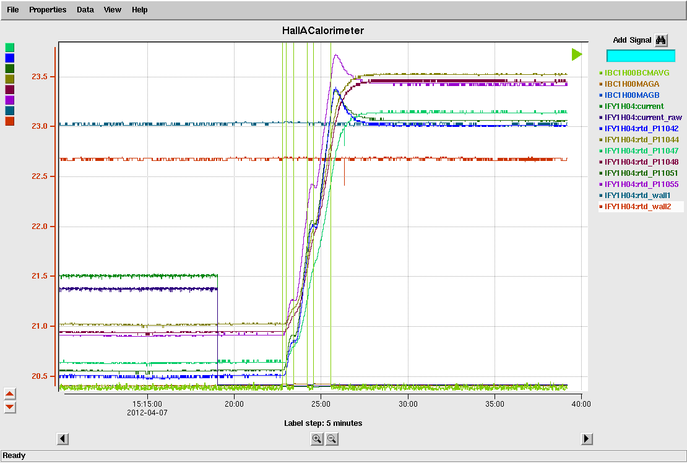Click the Ready status bar text

(x=14, y=456)
